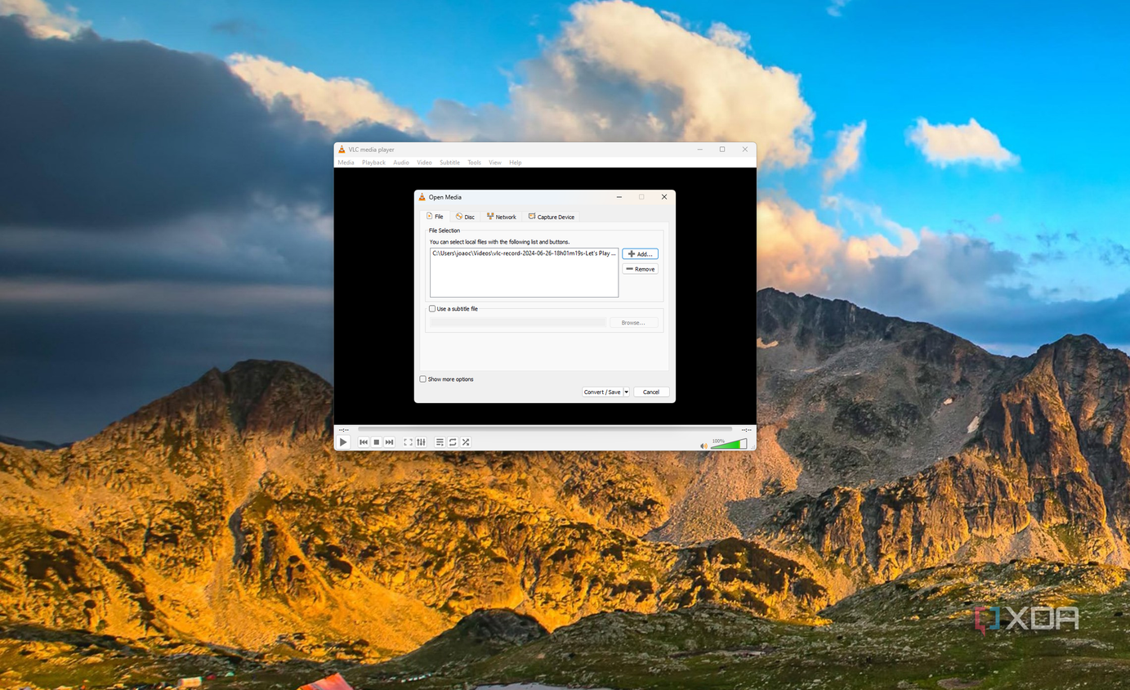Image resolution: width=1130 pixels, height=690 pixels.
Task: Open the Video menu
Action: point(424,163)
